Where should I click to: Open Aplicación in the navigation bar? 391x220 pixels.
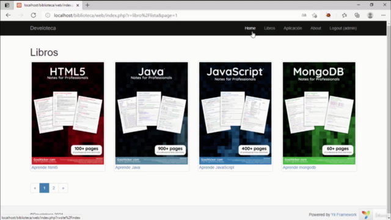[293, 28]
